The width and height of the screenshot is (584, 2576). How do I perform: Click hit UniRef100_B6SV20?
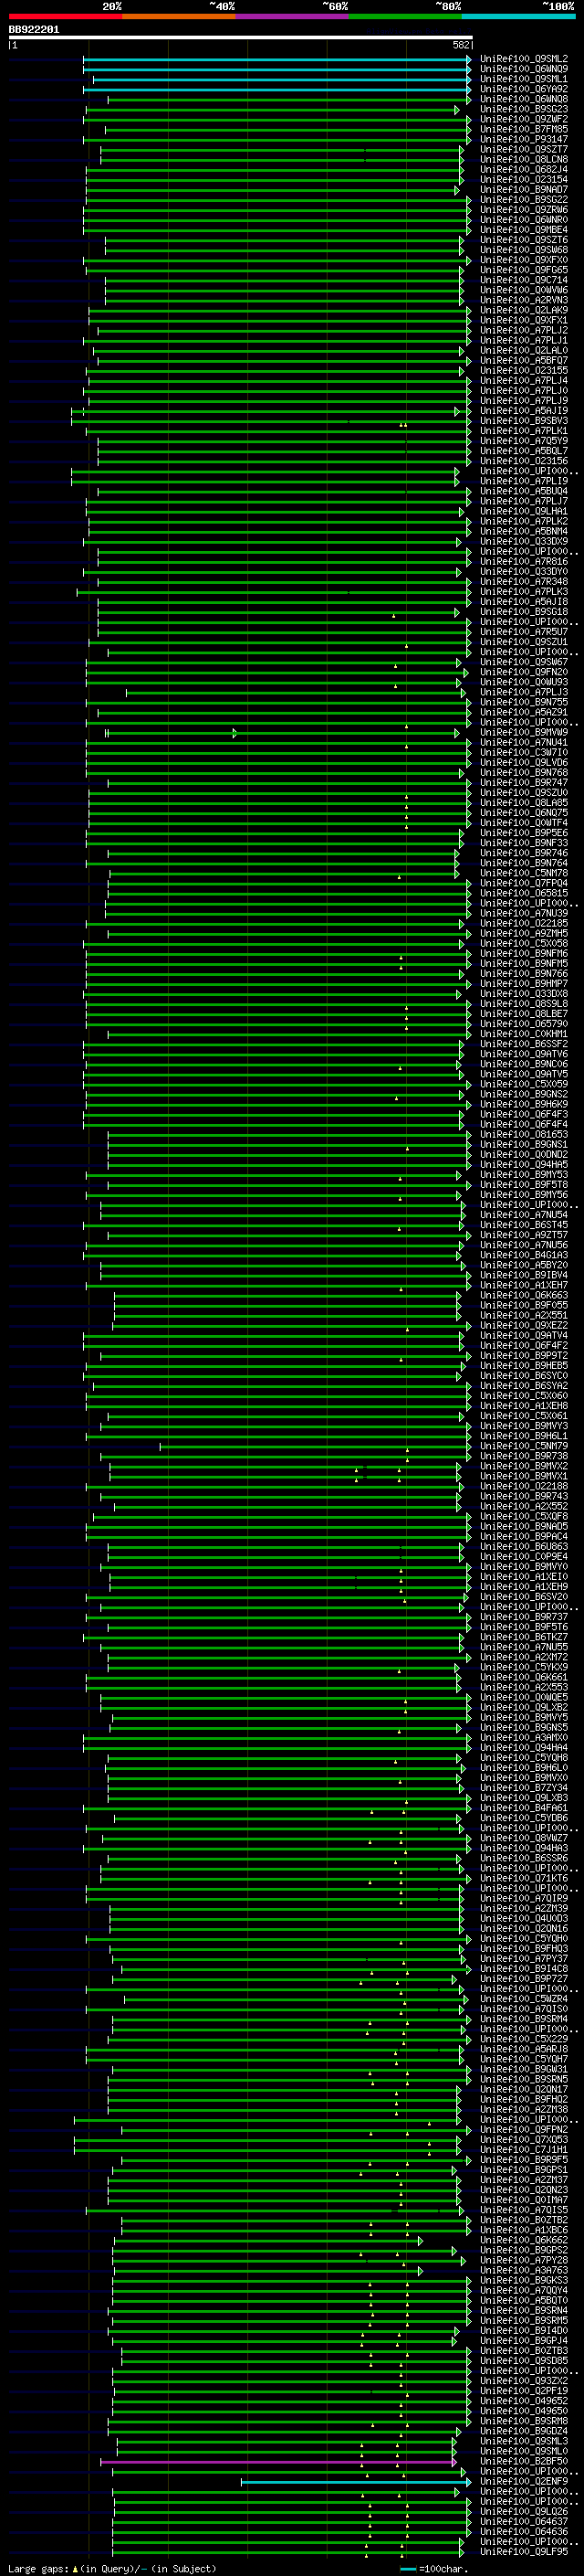pos(523,1597)
